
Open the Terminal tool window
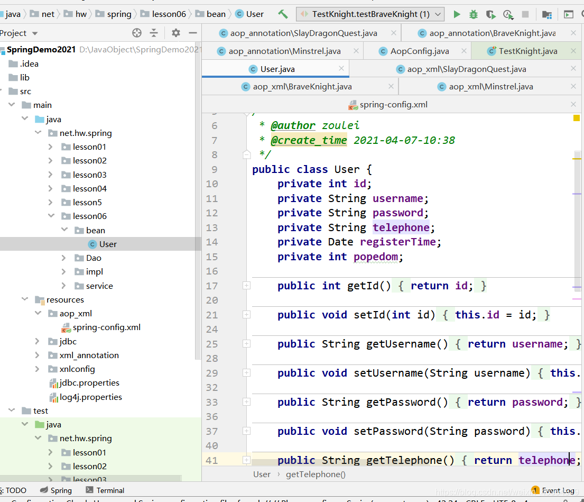[105, 490]
